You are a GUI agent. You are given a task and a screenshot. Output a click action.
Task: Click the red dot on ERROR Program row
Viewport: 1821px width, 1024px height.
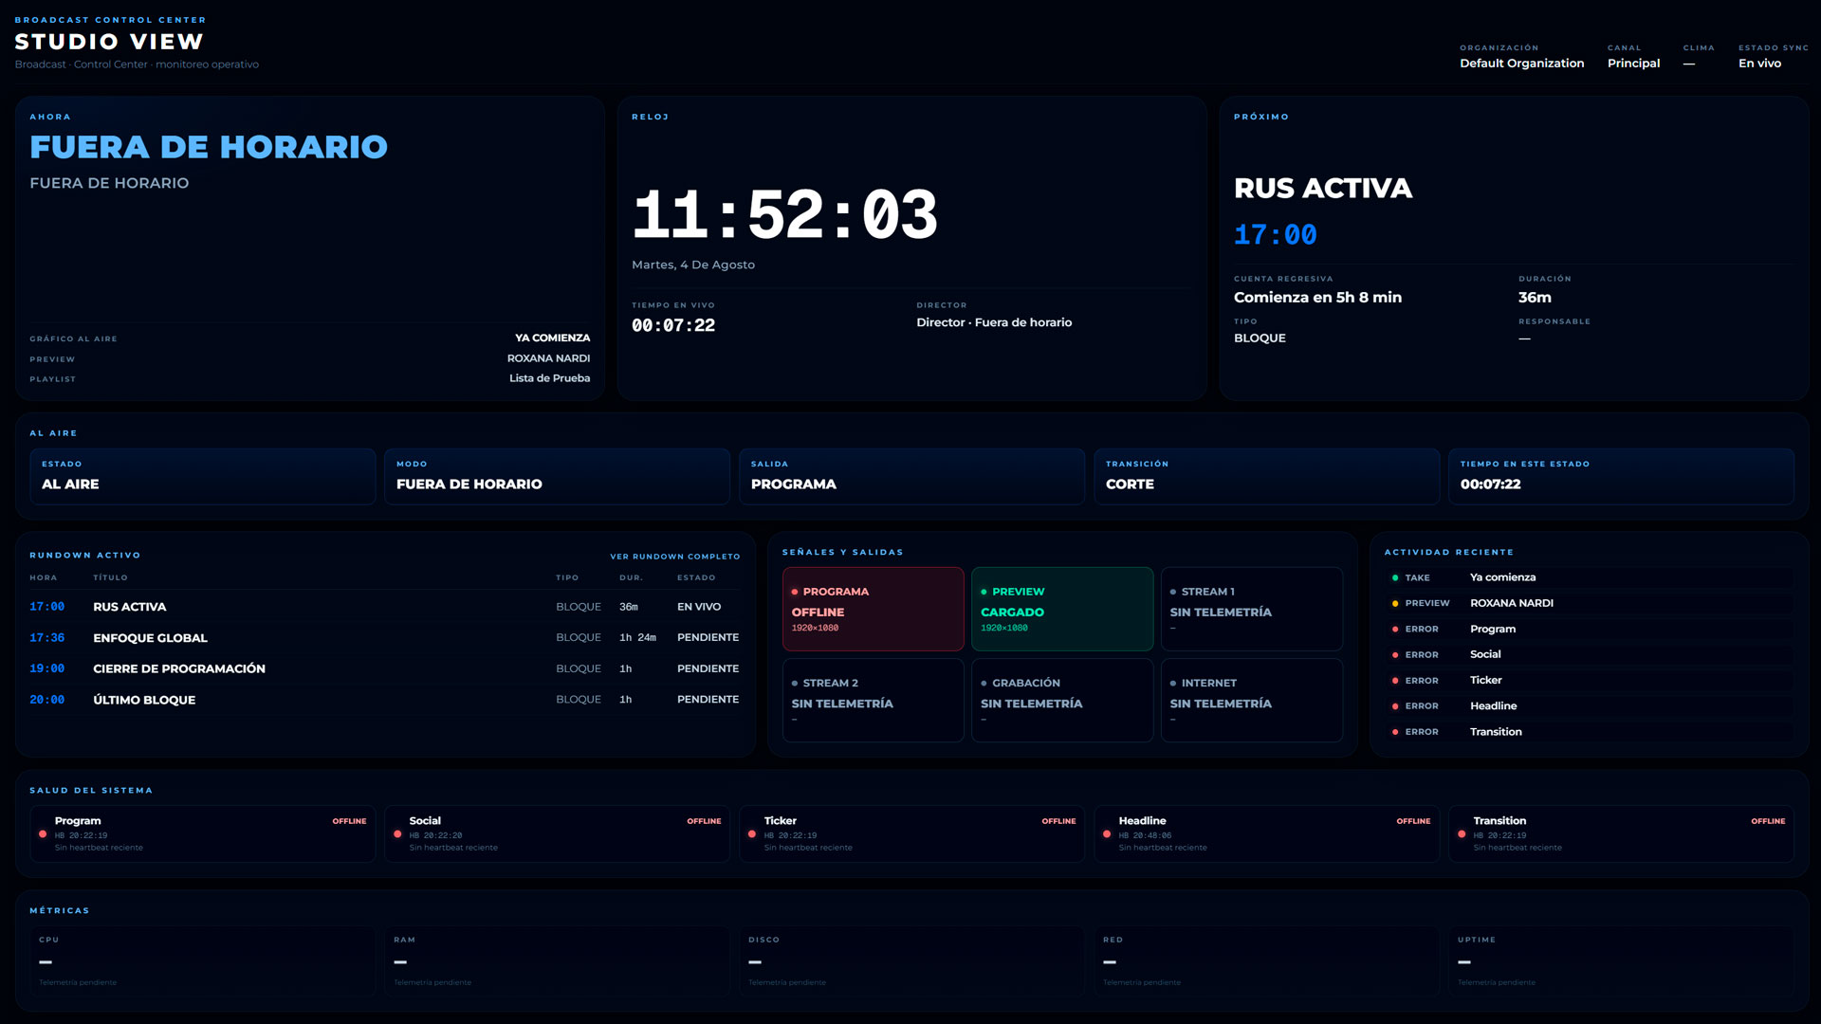(1395, 630)
